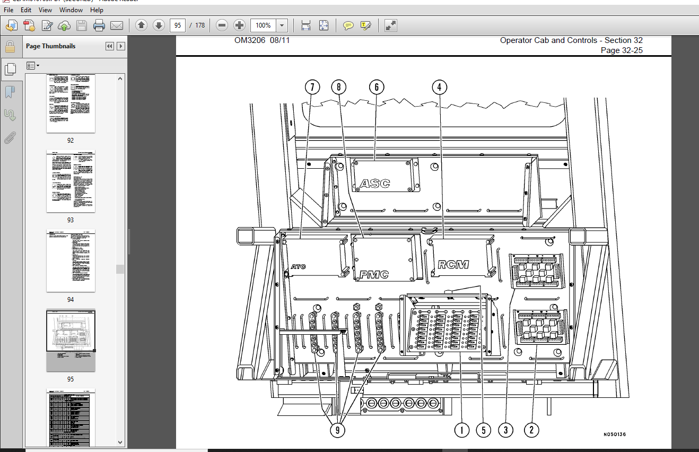Click the security lock panel icon
The height and width of the screenshot is (452, 699).
[10, 46]
